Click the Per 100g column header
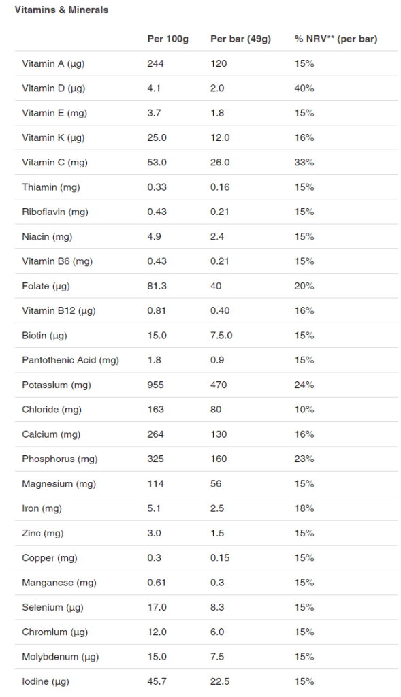The height and width of the screenshot is (697, 401). (x=167, y=39)
